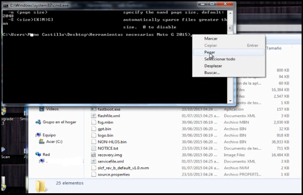Click Image Files type of recovery.img
Image resolution: width=303 pixels, height=195 pixels.
pos(234,155)
